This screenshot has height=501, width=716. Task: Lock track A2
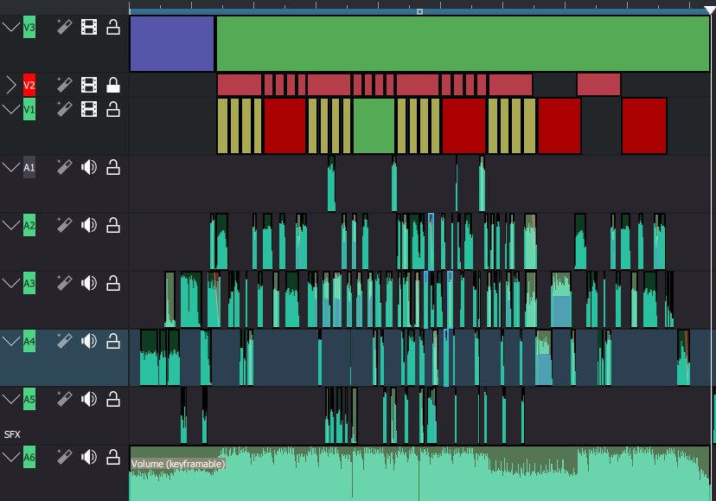pos(113,225)
